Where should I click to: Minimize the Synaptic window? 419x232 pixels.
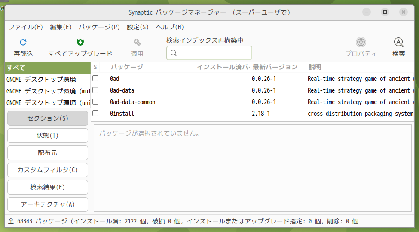click(x=367, y=12)
